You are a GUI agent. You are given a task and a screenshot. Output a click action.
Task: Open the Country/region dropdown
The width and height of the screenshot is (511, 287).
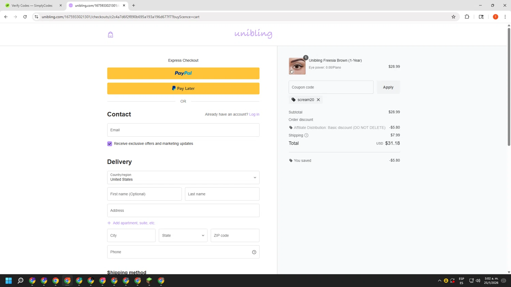point(183,178)
